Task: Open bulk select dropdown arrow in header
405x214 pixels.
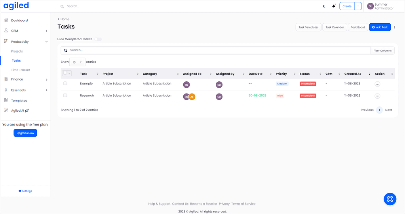Action: tap(69, 73)
